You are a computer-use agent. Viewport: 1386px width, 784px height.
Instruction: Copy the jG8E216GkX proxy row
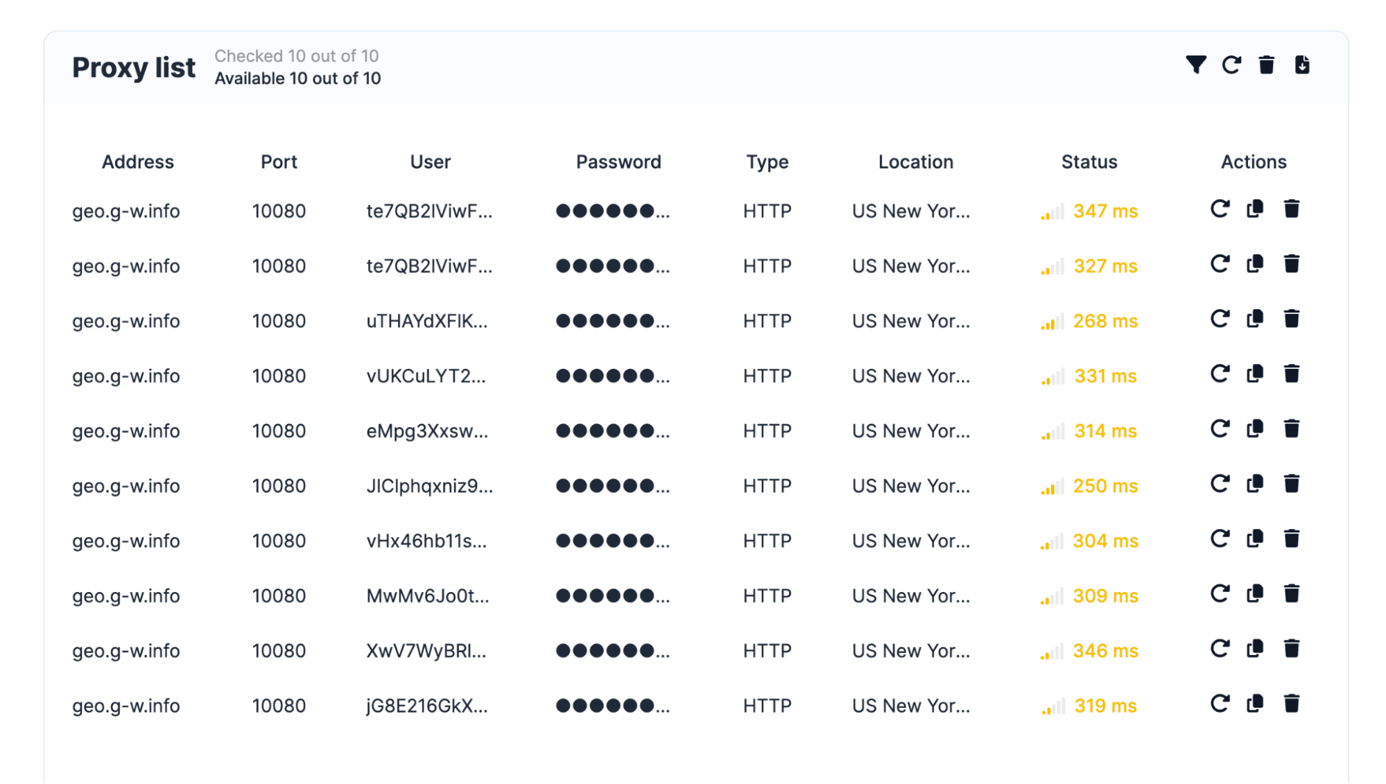1255,704
